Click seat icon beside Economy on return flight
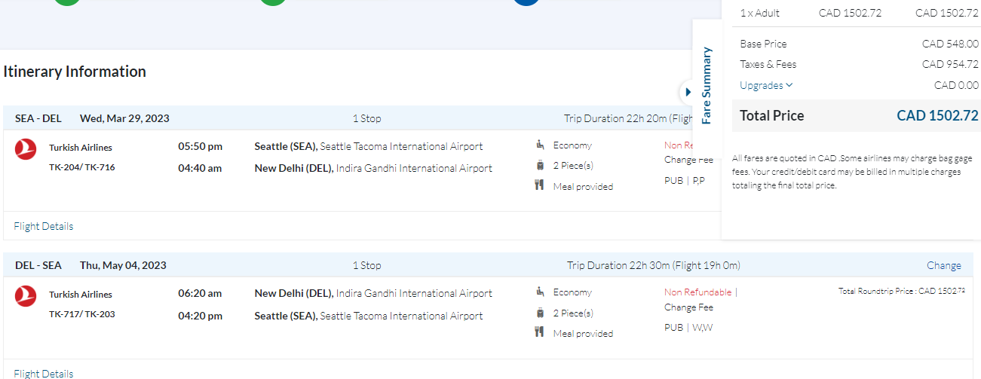 540,292
